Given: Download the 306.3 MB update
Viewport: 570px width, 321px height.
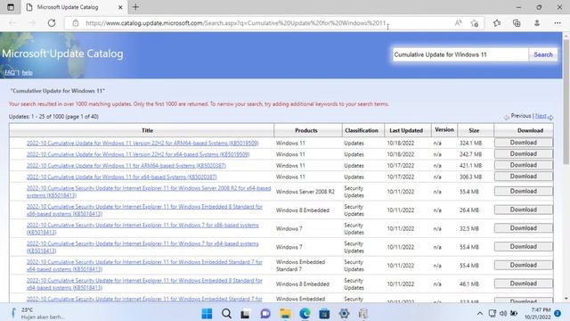Looking at the screenshot, I should click(x=524, y=177).
